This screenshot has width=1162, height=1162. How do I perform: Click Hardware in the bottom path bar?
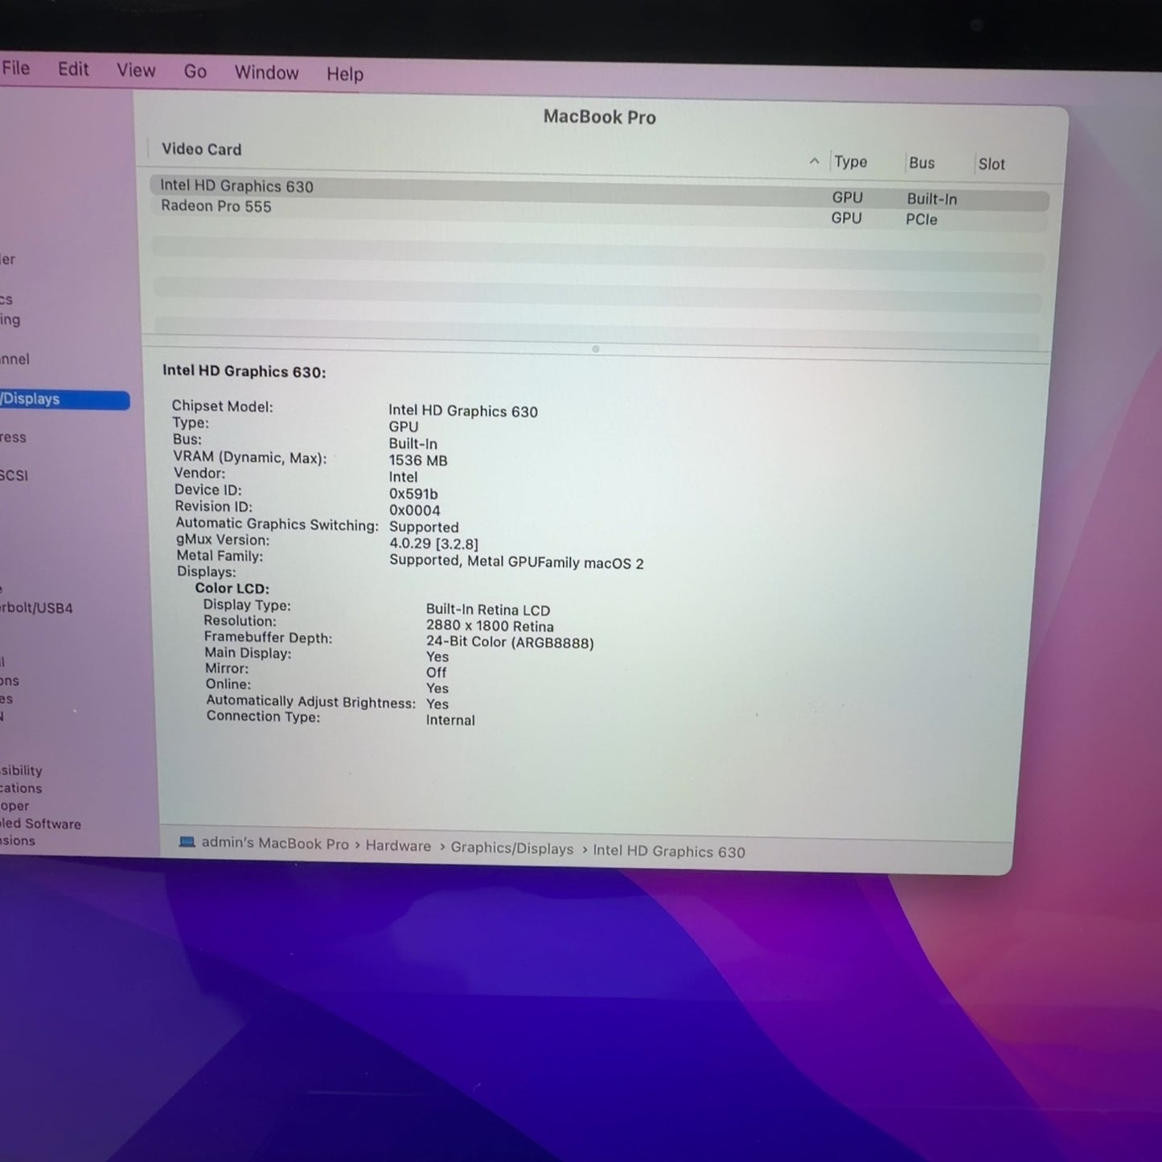click(398, 846)
